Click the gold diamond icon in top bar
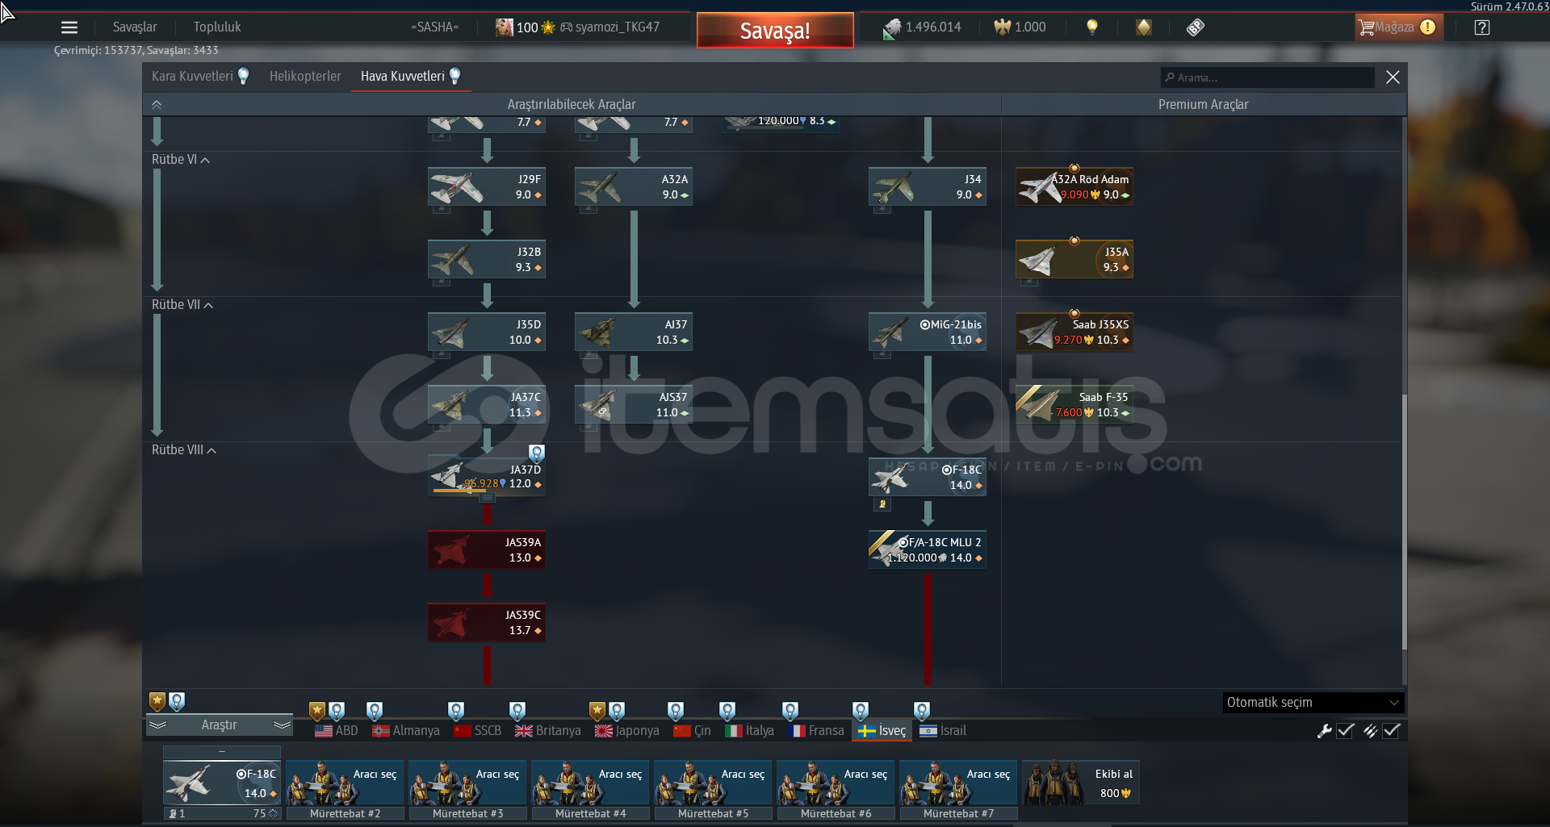The height and width of the screenshot is (827, 1550). pyautogui.click(x=1144, y=27)
